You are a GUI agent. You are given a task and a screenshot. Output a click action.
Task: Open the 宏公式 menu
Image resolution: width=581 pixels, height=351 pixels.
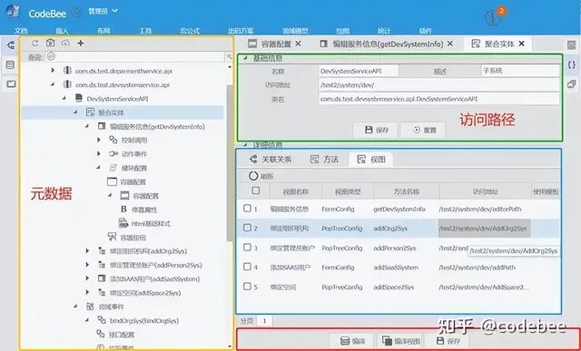point(190,31)
